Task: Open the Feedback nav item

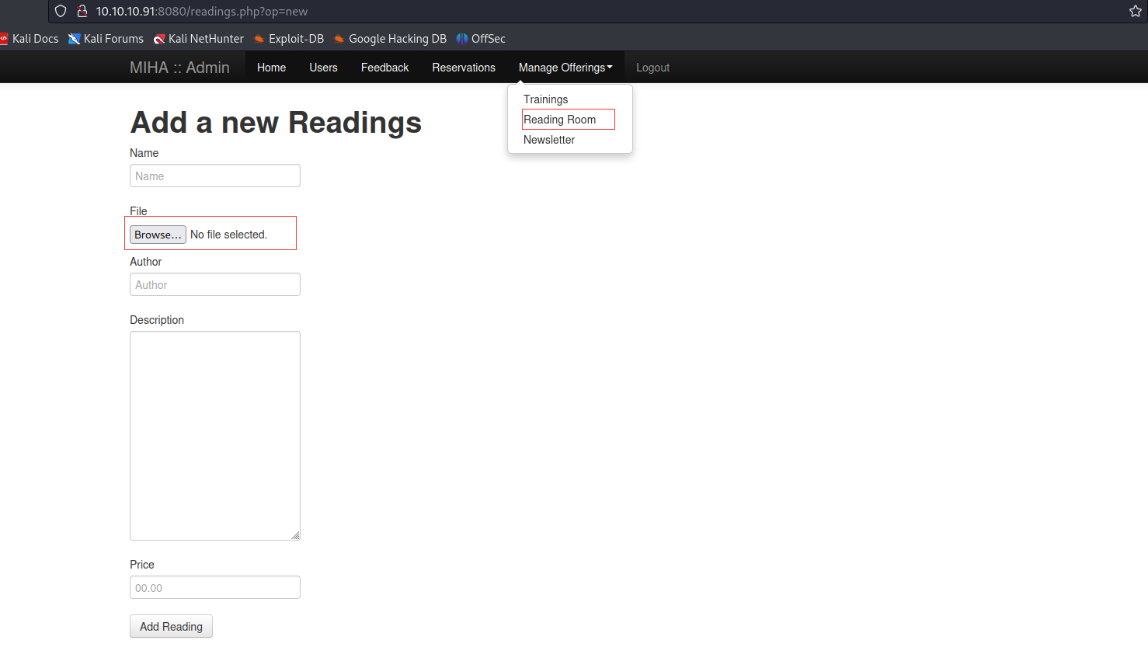Action: (384, 68)
